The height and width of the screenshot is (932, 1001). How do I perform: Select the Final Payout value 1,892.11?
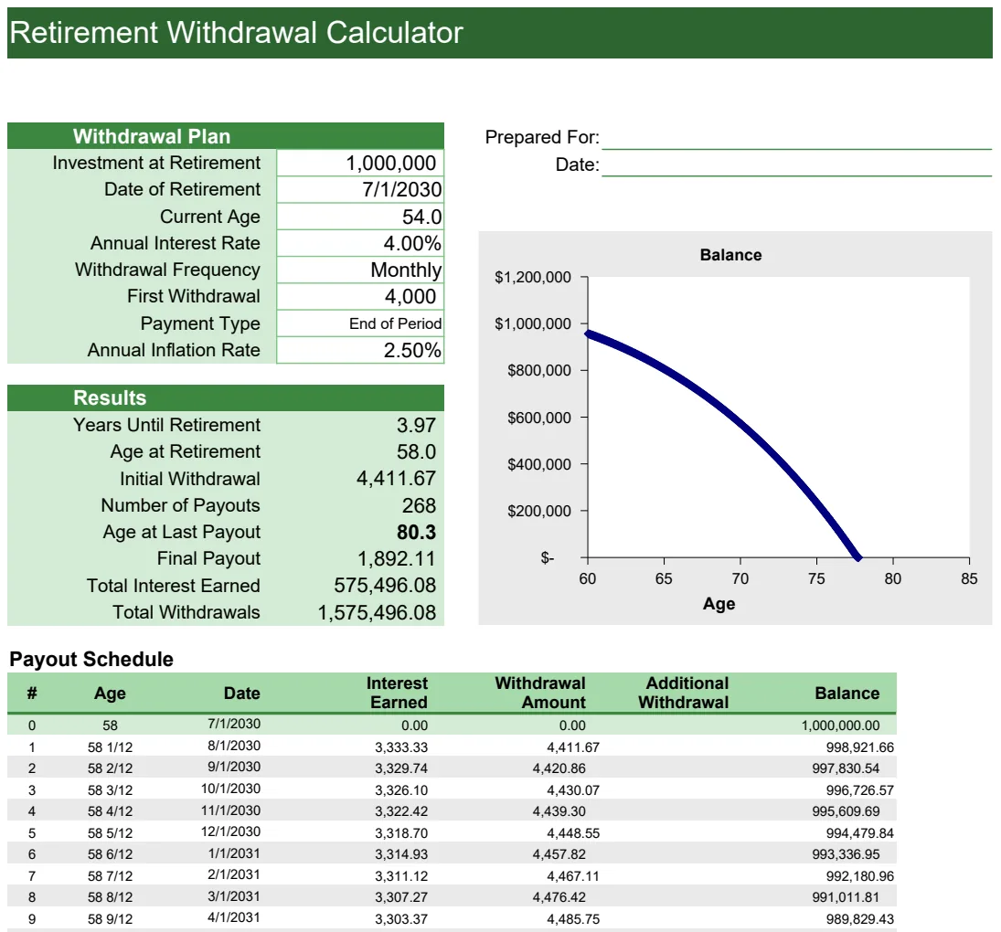(x=396, y=559)
